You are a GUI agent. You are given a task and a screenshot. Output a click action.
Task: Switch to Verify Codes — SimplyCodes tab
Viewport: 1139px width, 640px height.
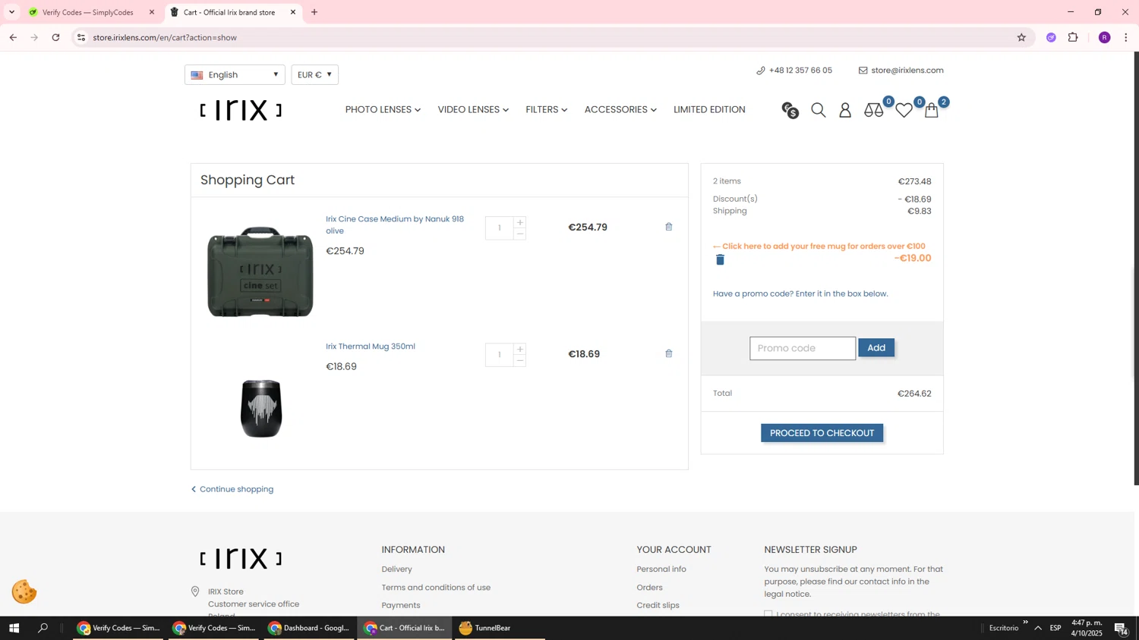coord(87,12)
